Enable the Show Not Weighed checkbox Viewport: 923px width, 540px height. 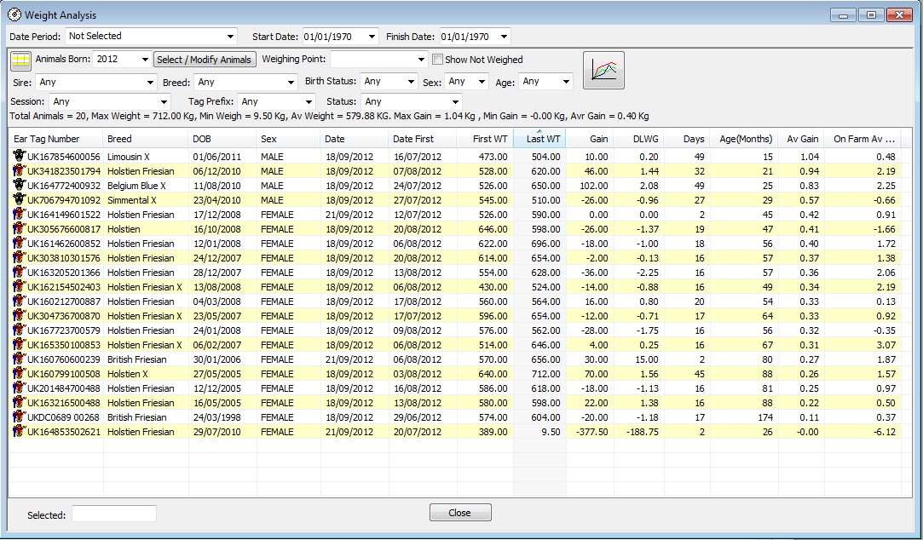(x=437, y=60)
